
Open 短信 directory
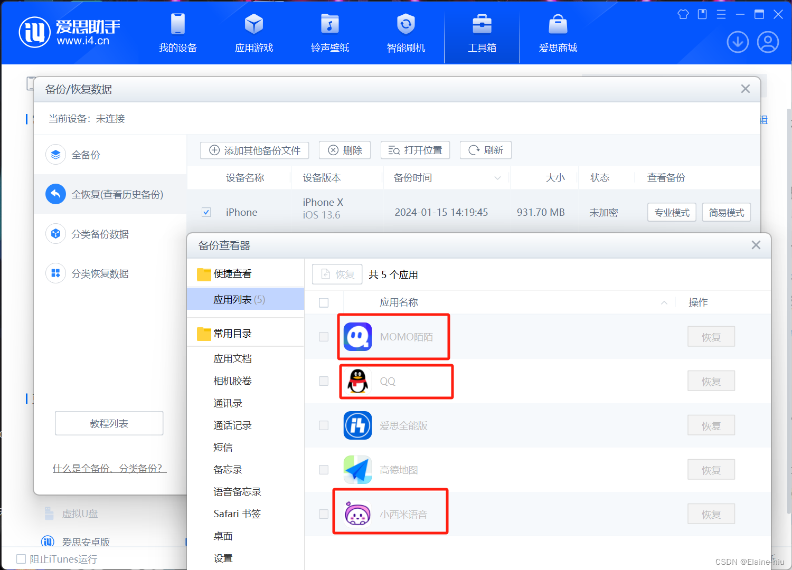click(x=223, y=448)
